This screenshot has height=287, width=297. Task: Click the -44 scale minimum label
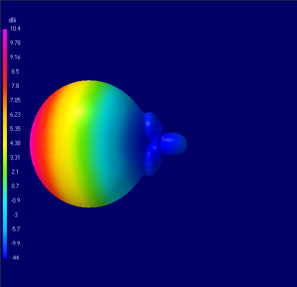[x=15, y=258]
